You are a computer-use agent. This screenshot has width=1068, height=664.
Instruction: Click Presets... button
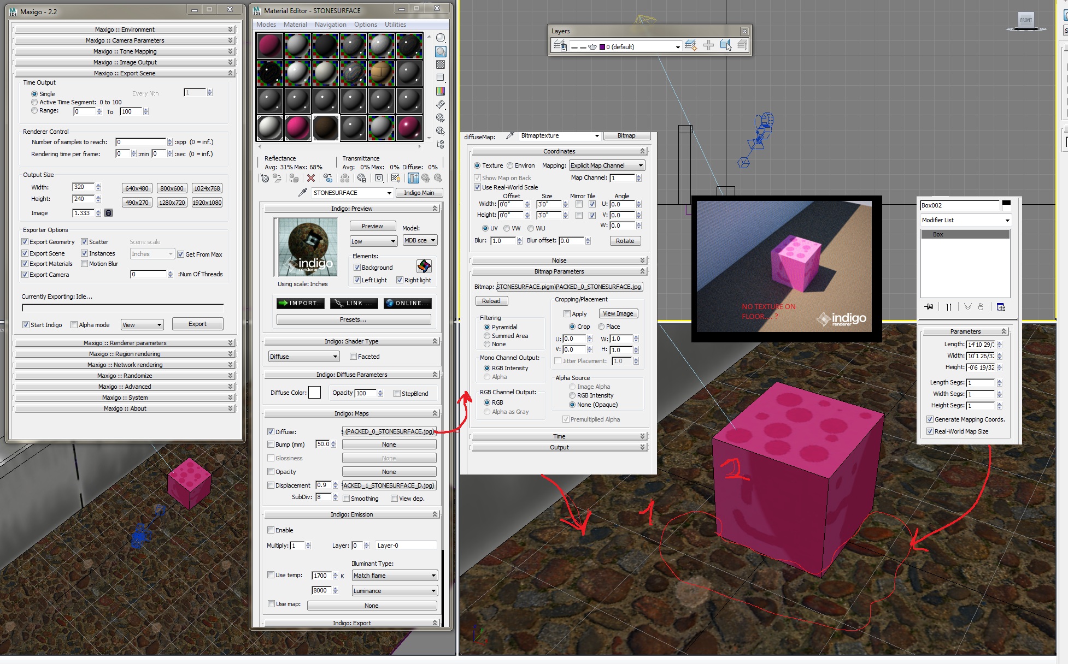353,319
